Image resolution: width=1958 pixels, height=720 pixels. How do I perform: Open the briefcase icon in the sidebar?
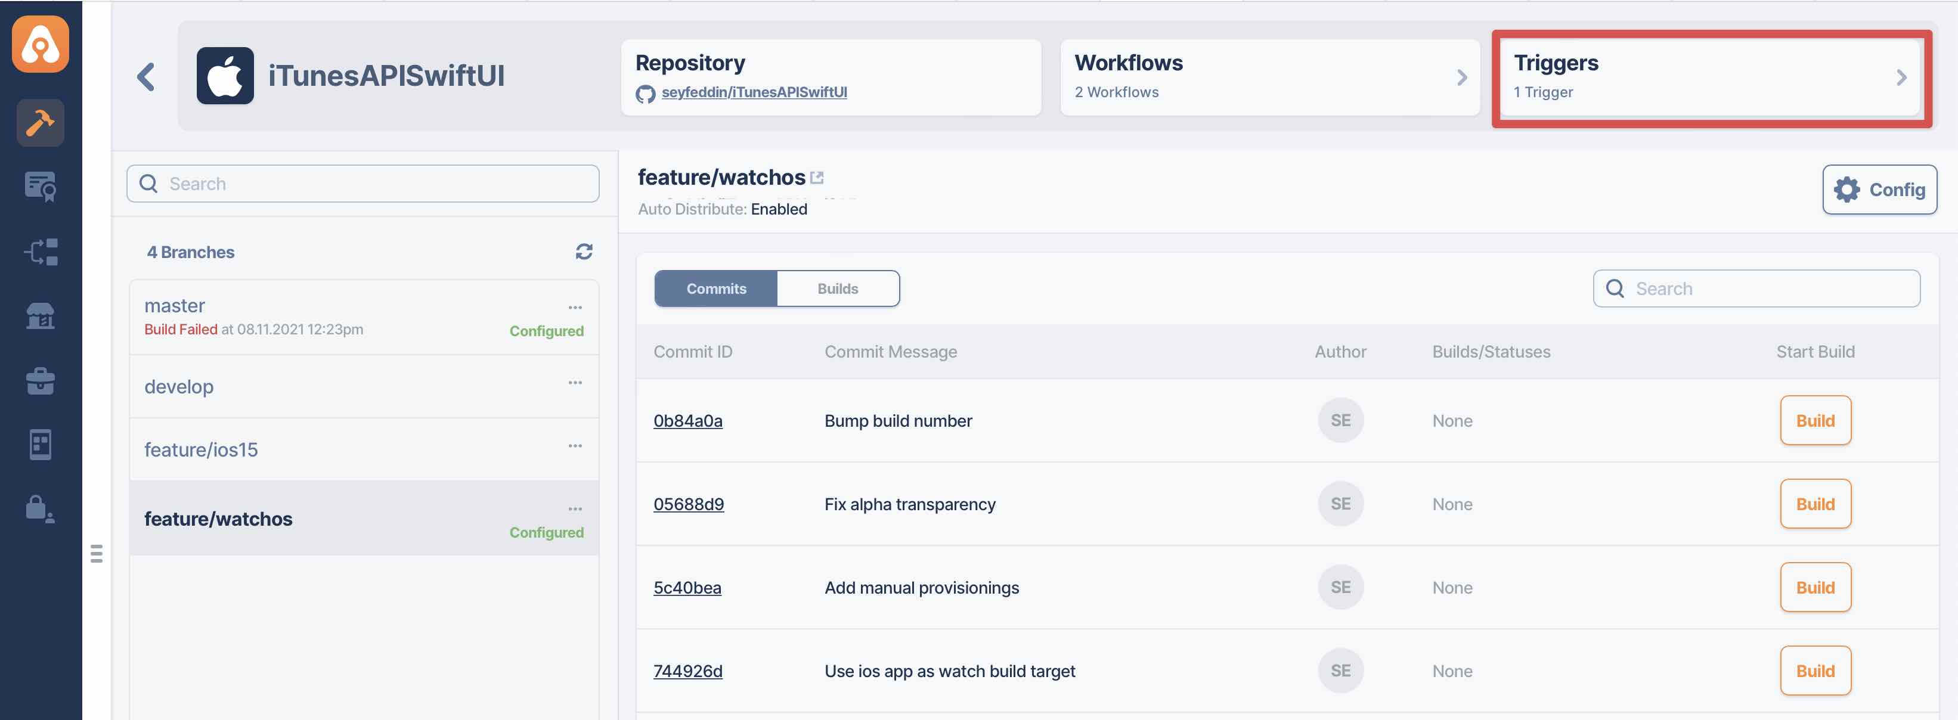pos(41,380)
